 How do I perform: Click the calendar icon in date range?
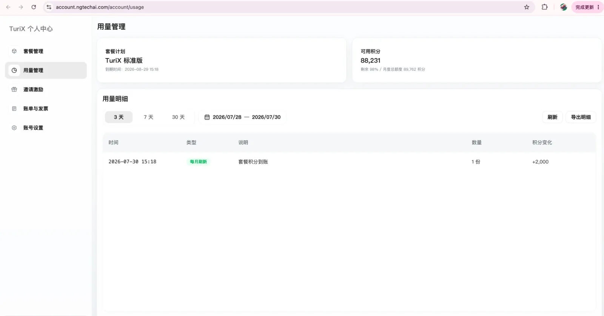207,117
